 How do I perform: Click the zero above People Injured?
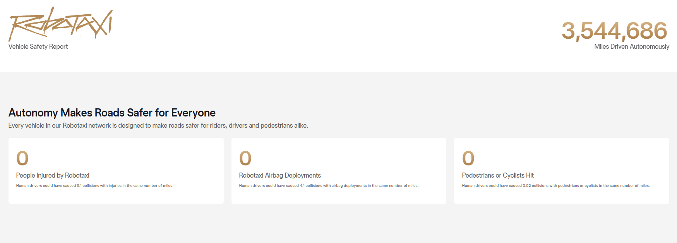[x=22, y=158]
